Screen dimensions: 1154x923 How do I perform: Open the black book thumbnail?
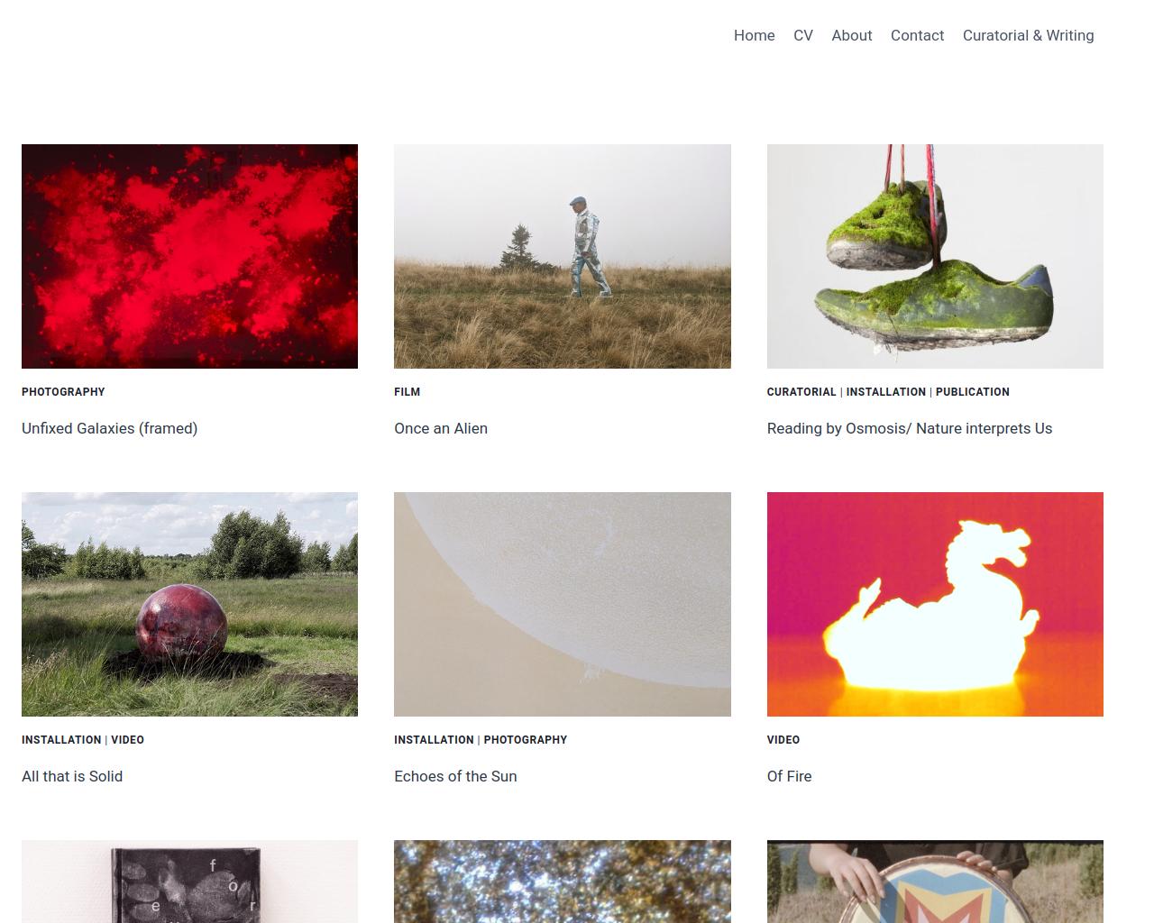[x=189, y=882]
